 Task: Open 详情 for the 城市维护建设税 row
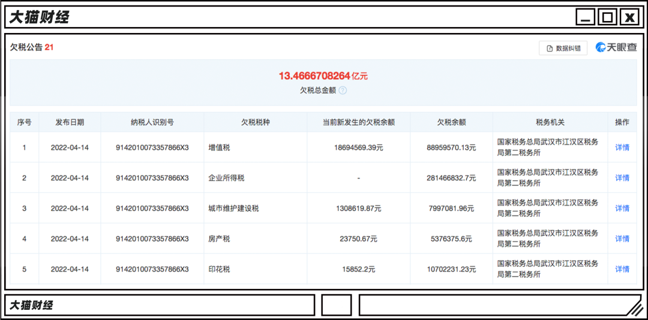(x=622, y=209)
